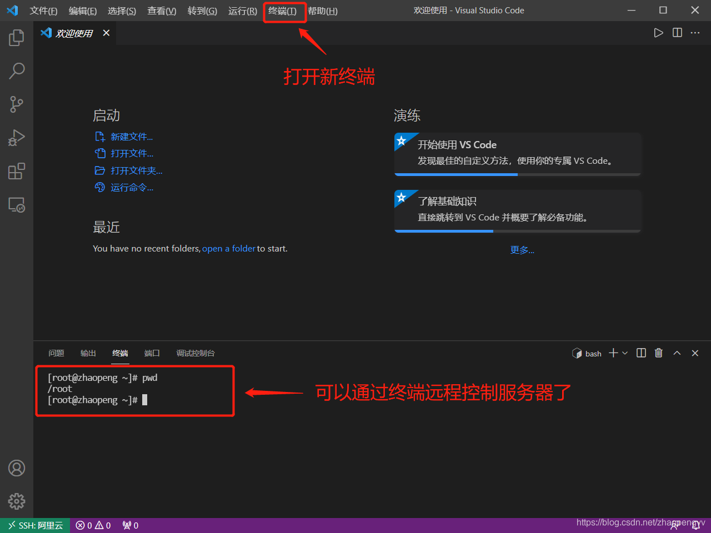Viewport: 711px width, 533px height.
Task: Maximize the Visual Studio Code window
Action: [x=663, y=11]
